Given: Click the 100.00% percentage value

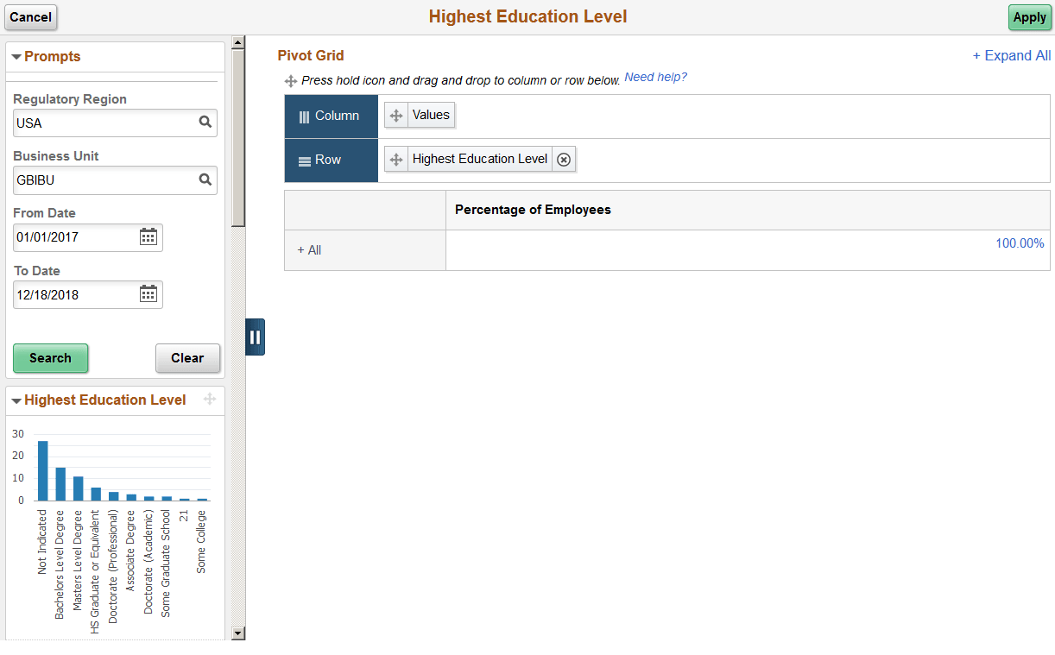Looking at the screenshot, I should coord(1020,243).
